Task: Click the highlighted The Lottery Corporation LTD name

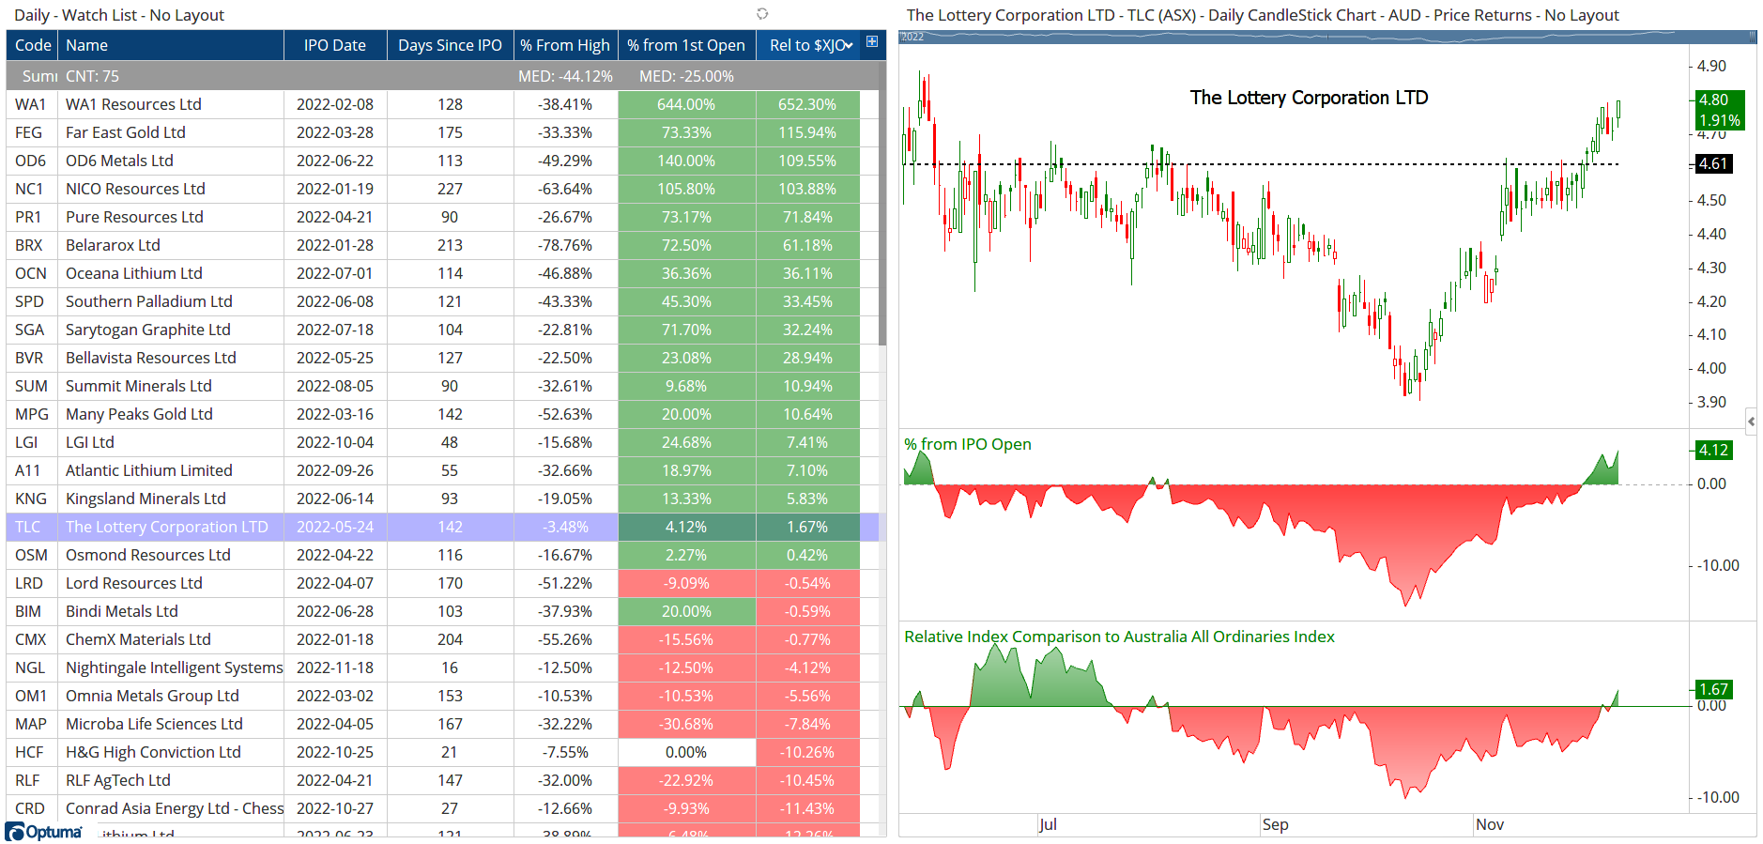Action: (167, 527)
